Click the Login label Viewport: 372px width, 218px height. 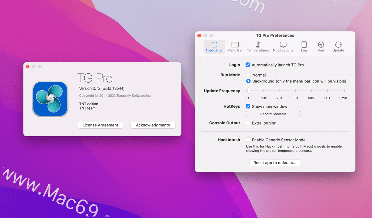235,65
